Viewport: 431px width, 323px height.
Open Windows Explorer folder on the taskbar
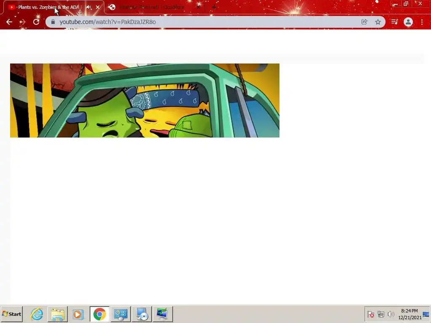57,314
